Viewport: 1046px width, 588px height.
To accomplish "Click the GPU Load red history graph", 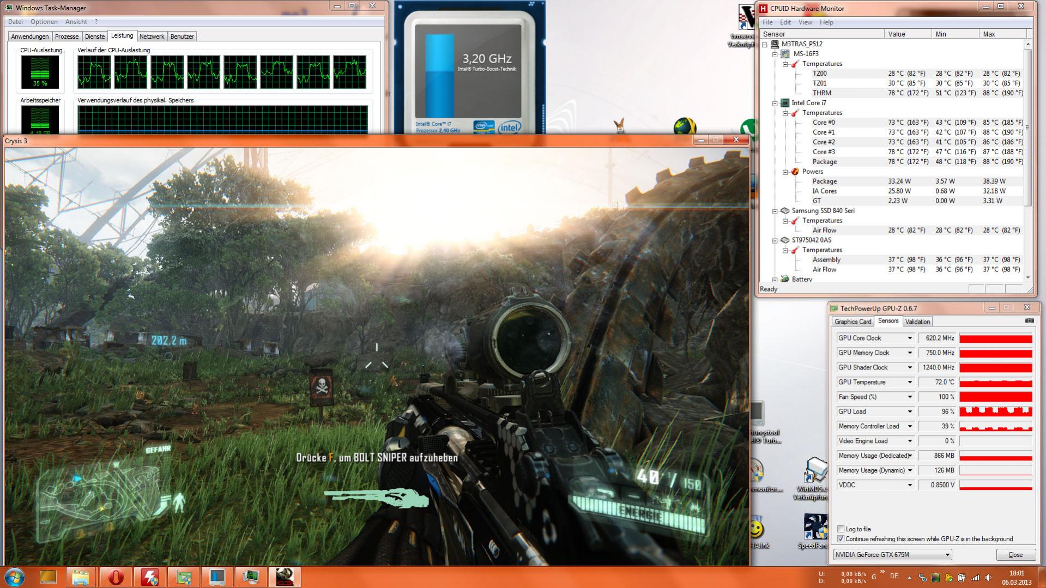I will click(996, 412).
